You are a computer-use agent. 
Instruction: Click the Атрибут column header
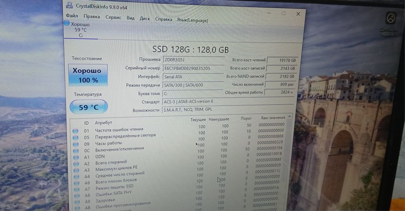pyautogui.click(x=103, y=122)
